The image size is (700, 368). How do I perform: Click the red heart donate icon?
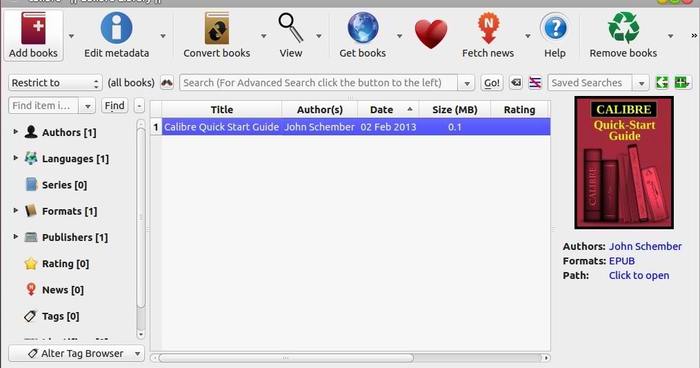click(x=431, y=35)
